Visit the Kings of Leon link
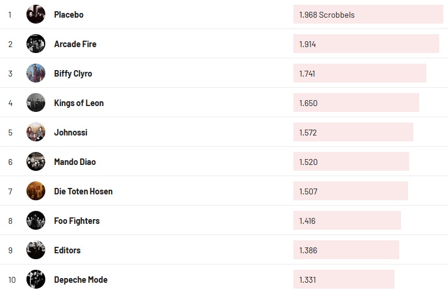This screenshot has width=448, height=291. [79, 103]
